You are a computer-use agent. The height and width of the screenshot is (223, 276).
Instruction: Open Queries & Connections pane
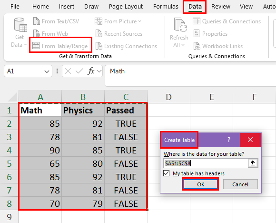tap(227, 21)
